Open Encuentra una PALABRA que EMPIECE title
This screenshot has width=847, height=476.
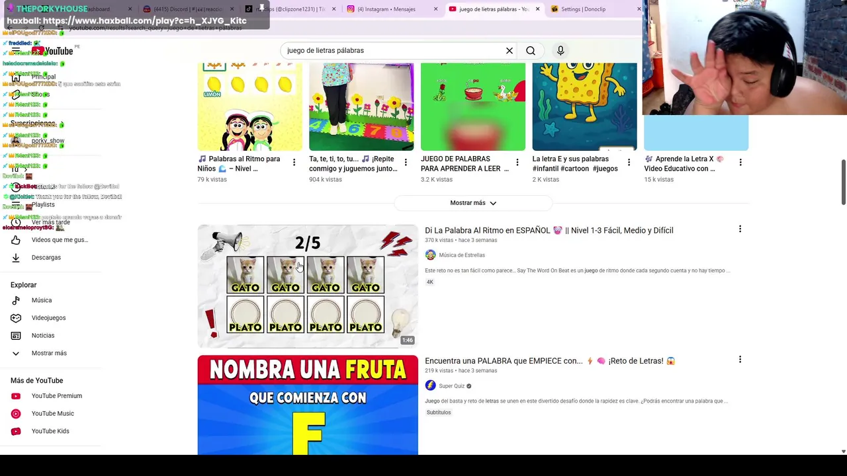[x=550, y=361]
